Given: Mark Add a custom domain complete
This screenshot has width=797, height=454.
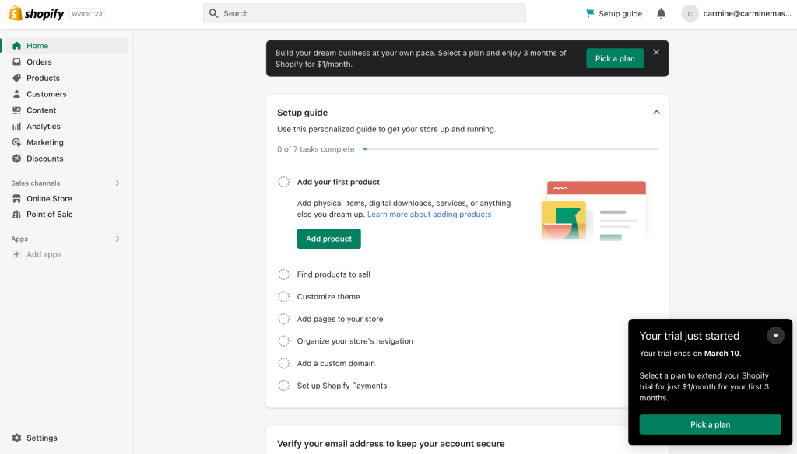Looking at the screenshot, I should point(283,364).
